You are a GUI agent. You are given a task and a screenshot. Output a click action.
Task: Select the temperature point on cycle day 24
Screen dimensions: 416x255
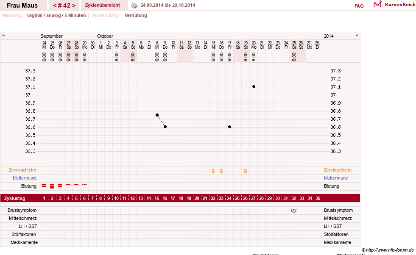point(229,127)
